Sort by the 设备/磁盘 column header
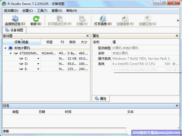Screen dimensions: 182x136 click(22, 42)
